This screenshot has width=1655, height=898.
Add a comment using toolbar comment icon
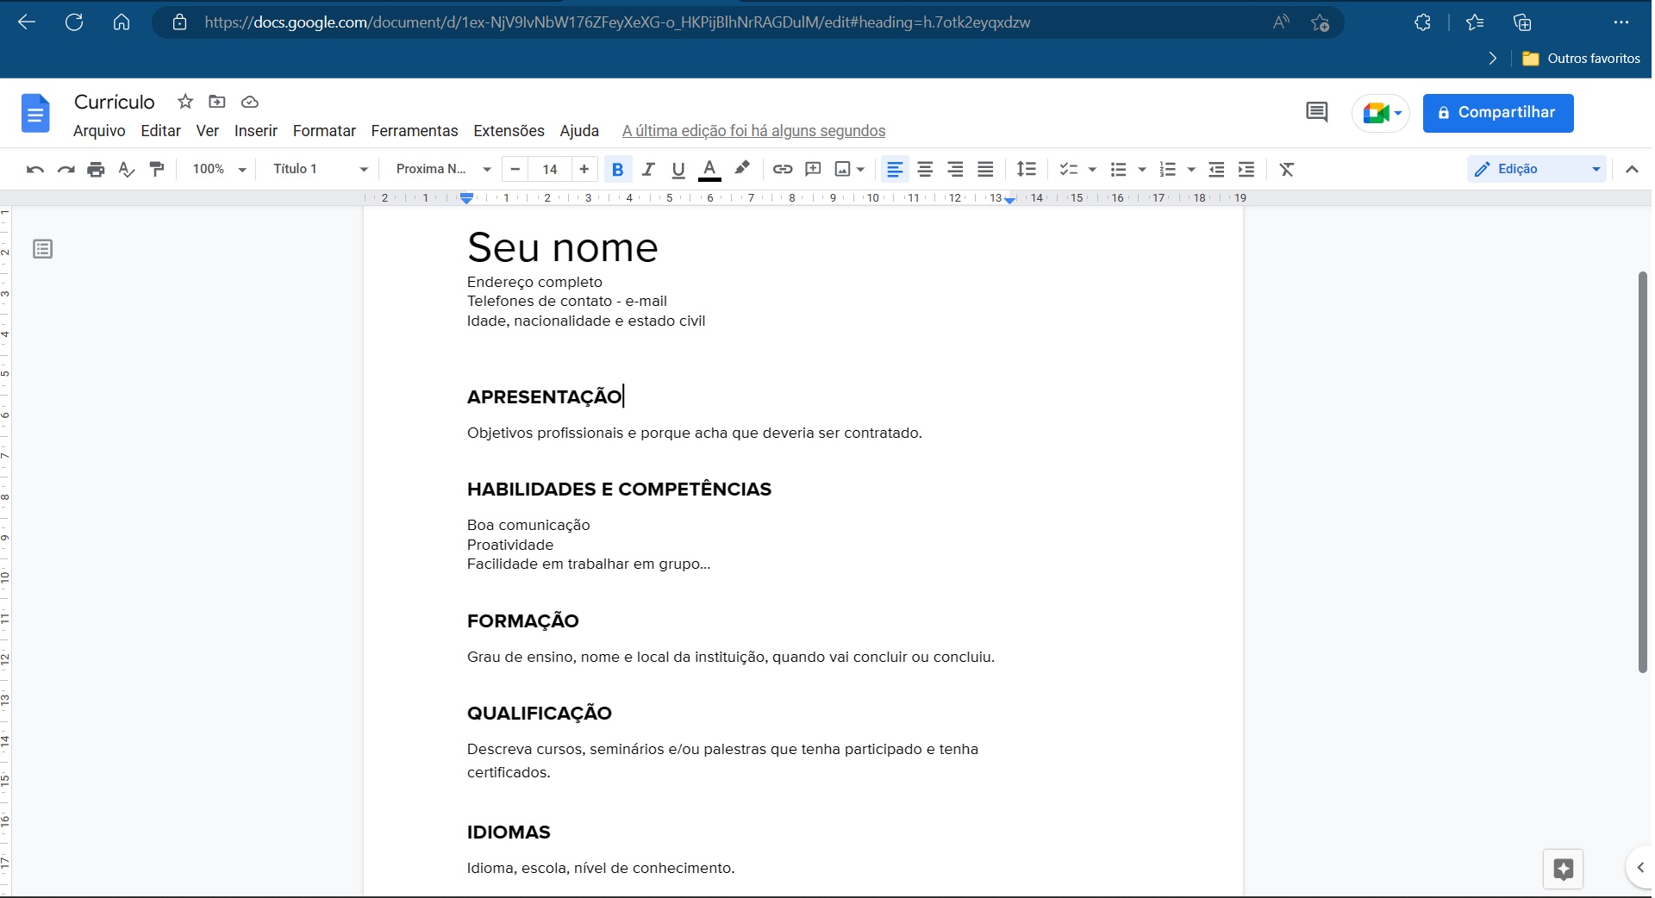coord(813,170)
